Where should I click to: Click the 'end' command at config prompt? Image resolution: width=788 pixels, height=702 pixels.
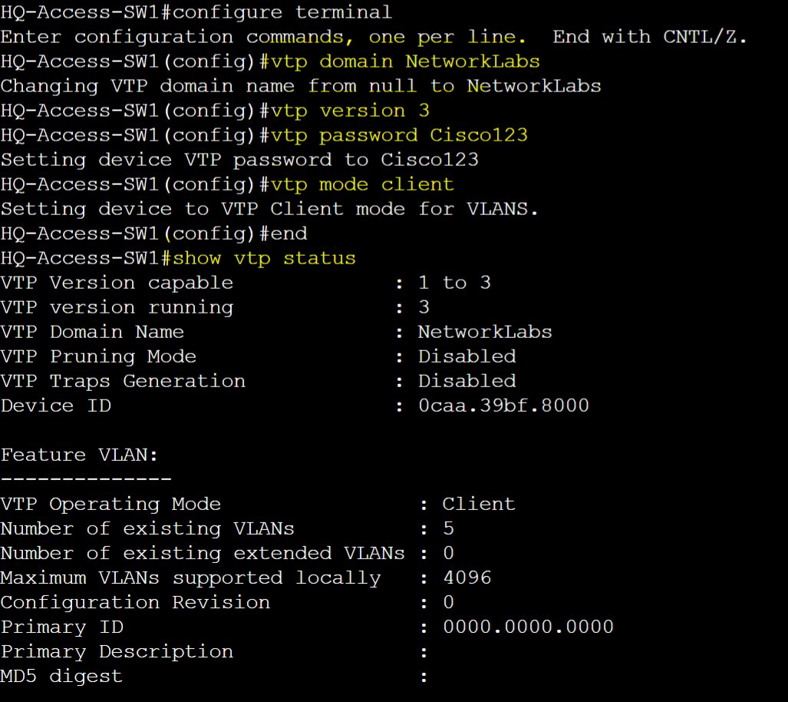tap(289, 234)
